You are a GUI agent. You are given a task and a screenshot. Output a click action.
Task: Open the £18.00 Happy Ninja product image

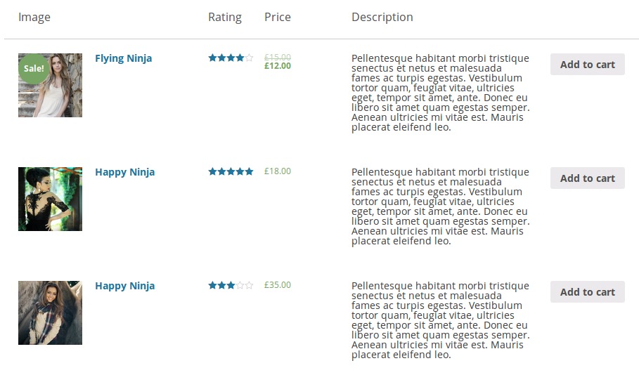tap(50, 199)
